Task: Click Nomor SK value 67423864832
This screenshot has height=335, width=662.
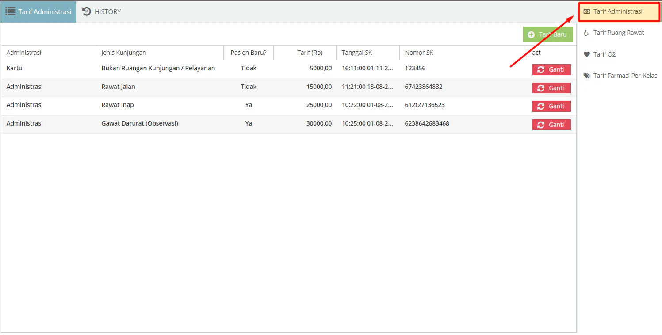Action: click(x=424, y=87)
